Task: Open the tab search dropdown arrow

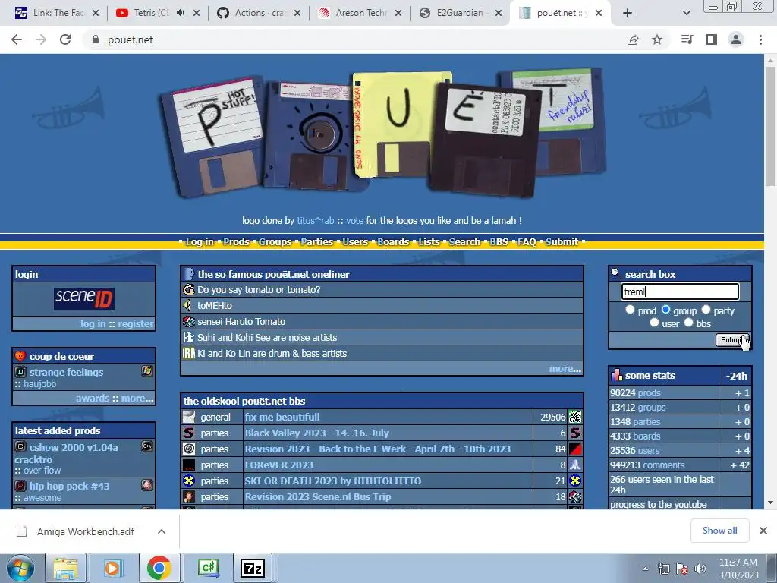Action: (686, 14)
